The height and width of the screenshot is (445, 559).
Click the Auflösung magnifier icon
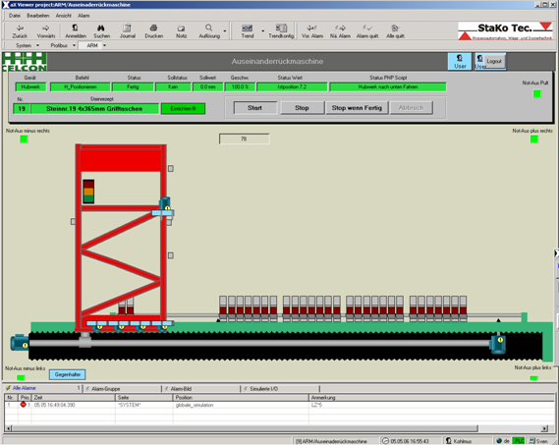209,31
